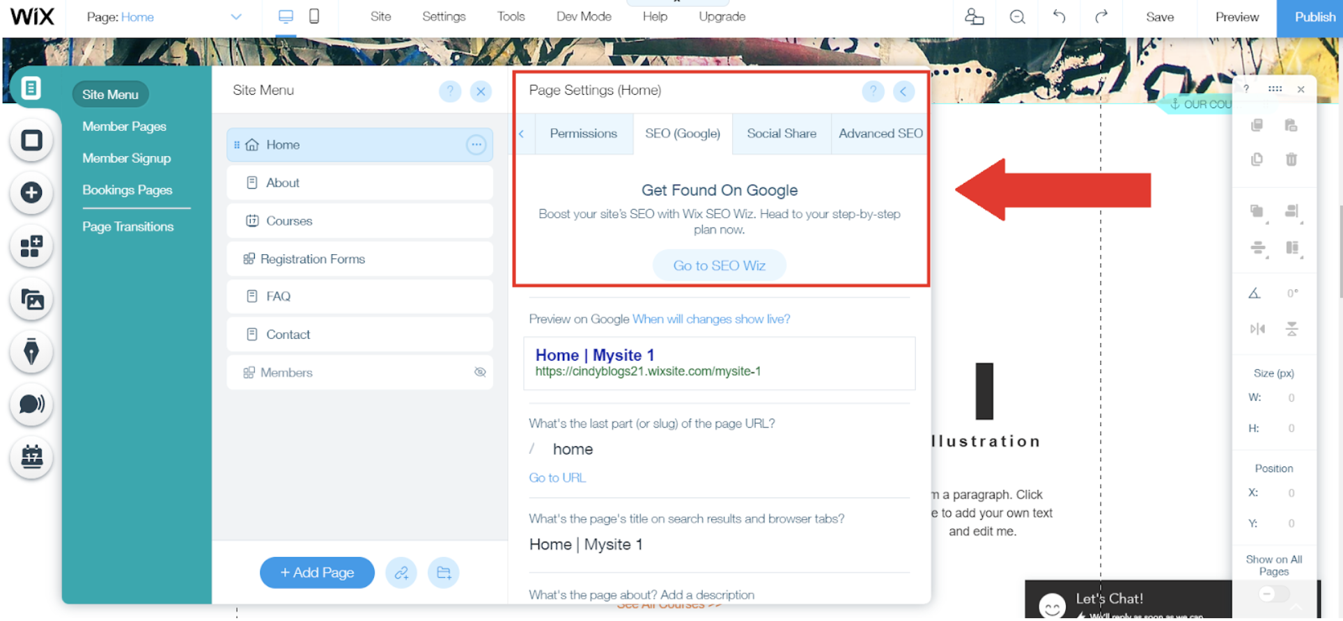The height and width of the screenshot is (621, 1343).
Task: Toggle the Show on All Pages switch
Action: coord(1274,594)
